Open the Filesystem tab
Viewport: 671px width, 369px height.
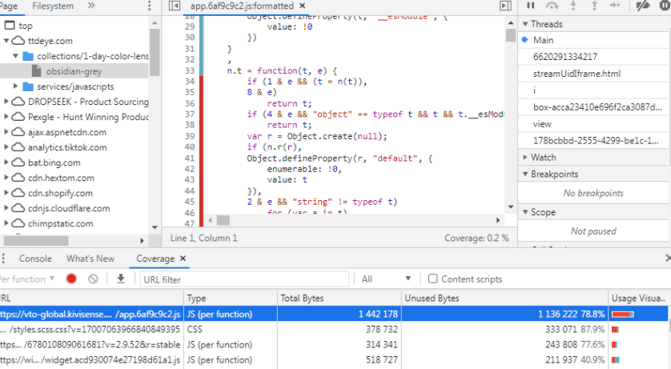coord(53,6)
